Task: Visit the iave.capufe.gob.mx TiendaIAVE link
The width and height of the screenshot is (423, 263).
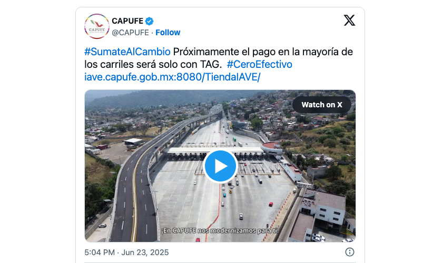Action: point(172,77)
